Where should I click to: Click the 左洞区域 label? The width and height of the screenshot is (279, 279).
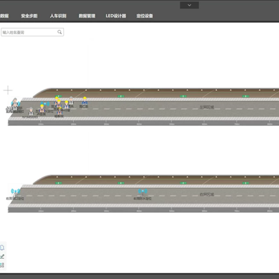(x=206, y=107)
